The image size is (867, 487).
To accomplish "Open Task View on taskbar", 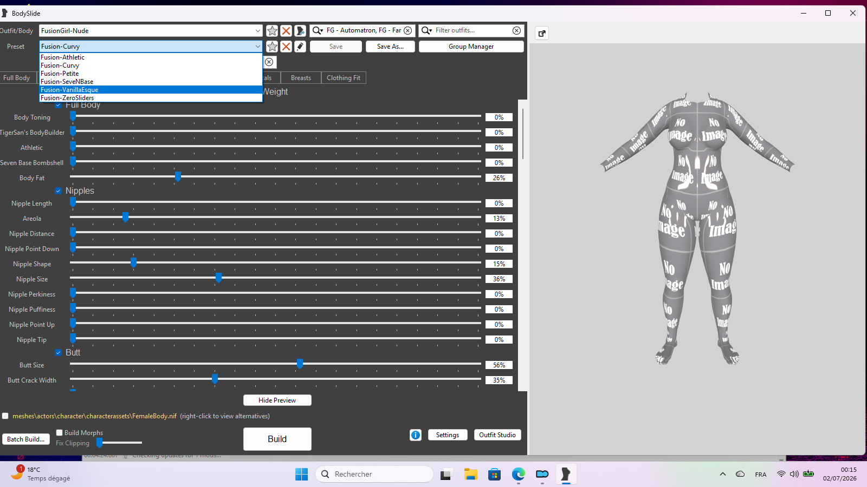I will coord(446,475).
